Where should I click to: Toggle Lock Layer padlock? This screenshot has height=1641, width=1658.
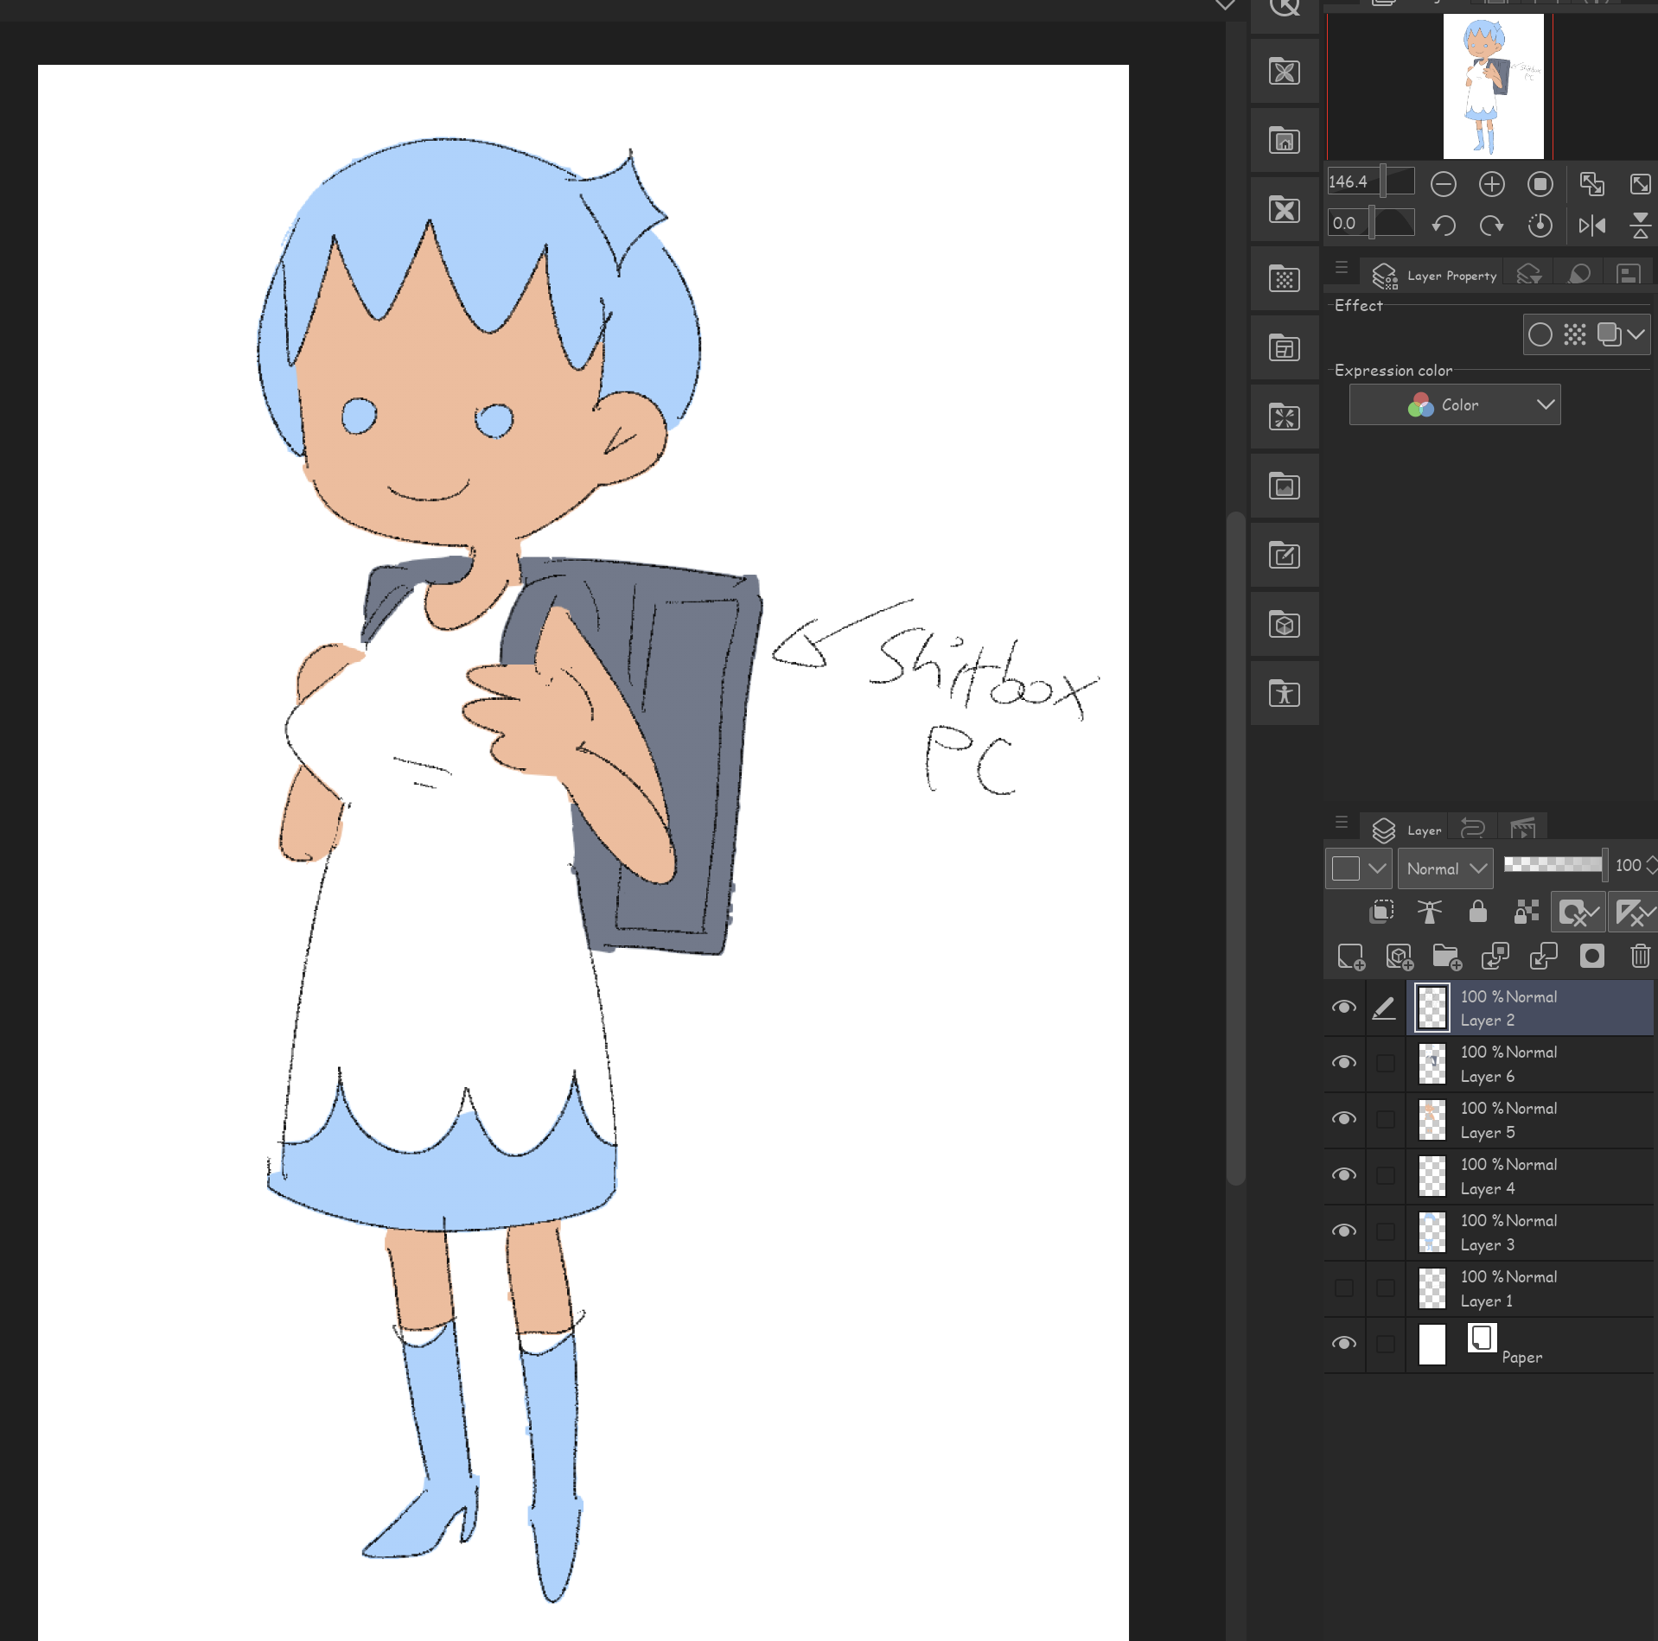pos(1478,912)
